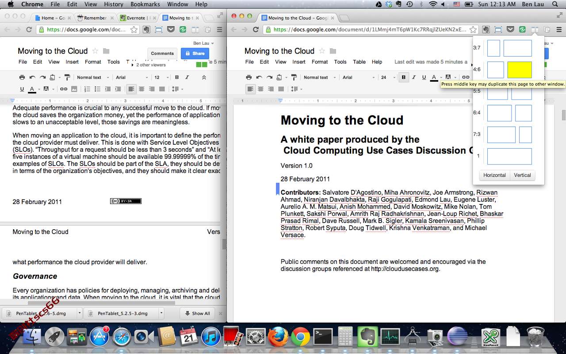Open PenTablet_5.2.5-3.dmg download menu arrow
This screenshot has height=354, width=566.
click(x=161, y=313)
